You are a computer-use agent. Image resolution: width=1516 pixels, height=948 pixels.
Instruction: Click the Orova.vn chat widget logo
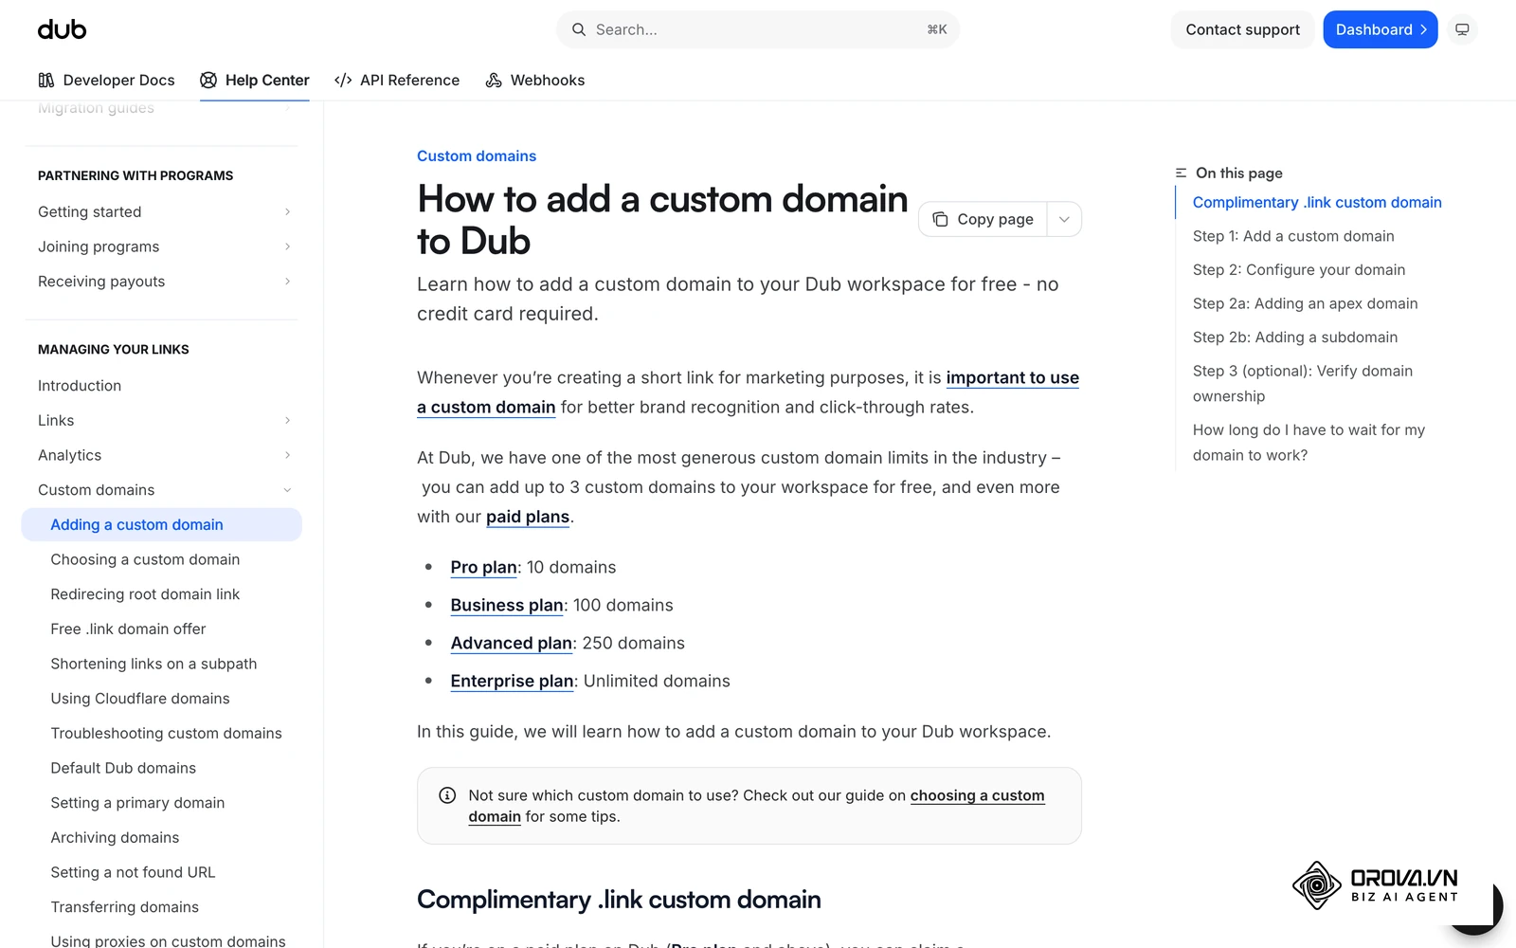point(1376,885)
